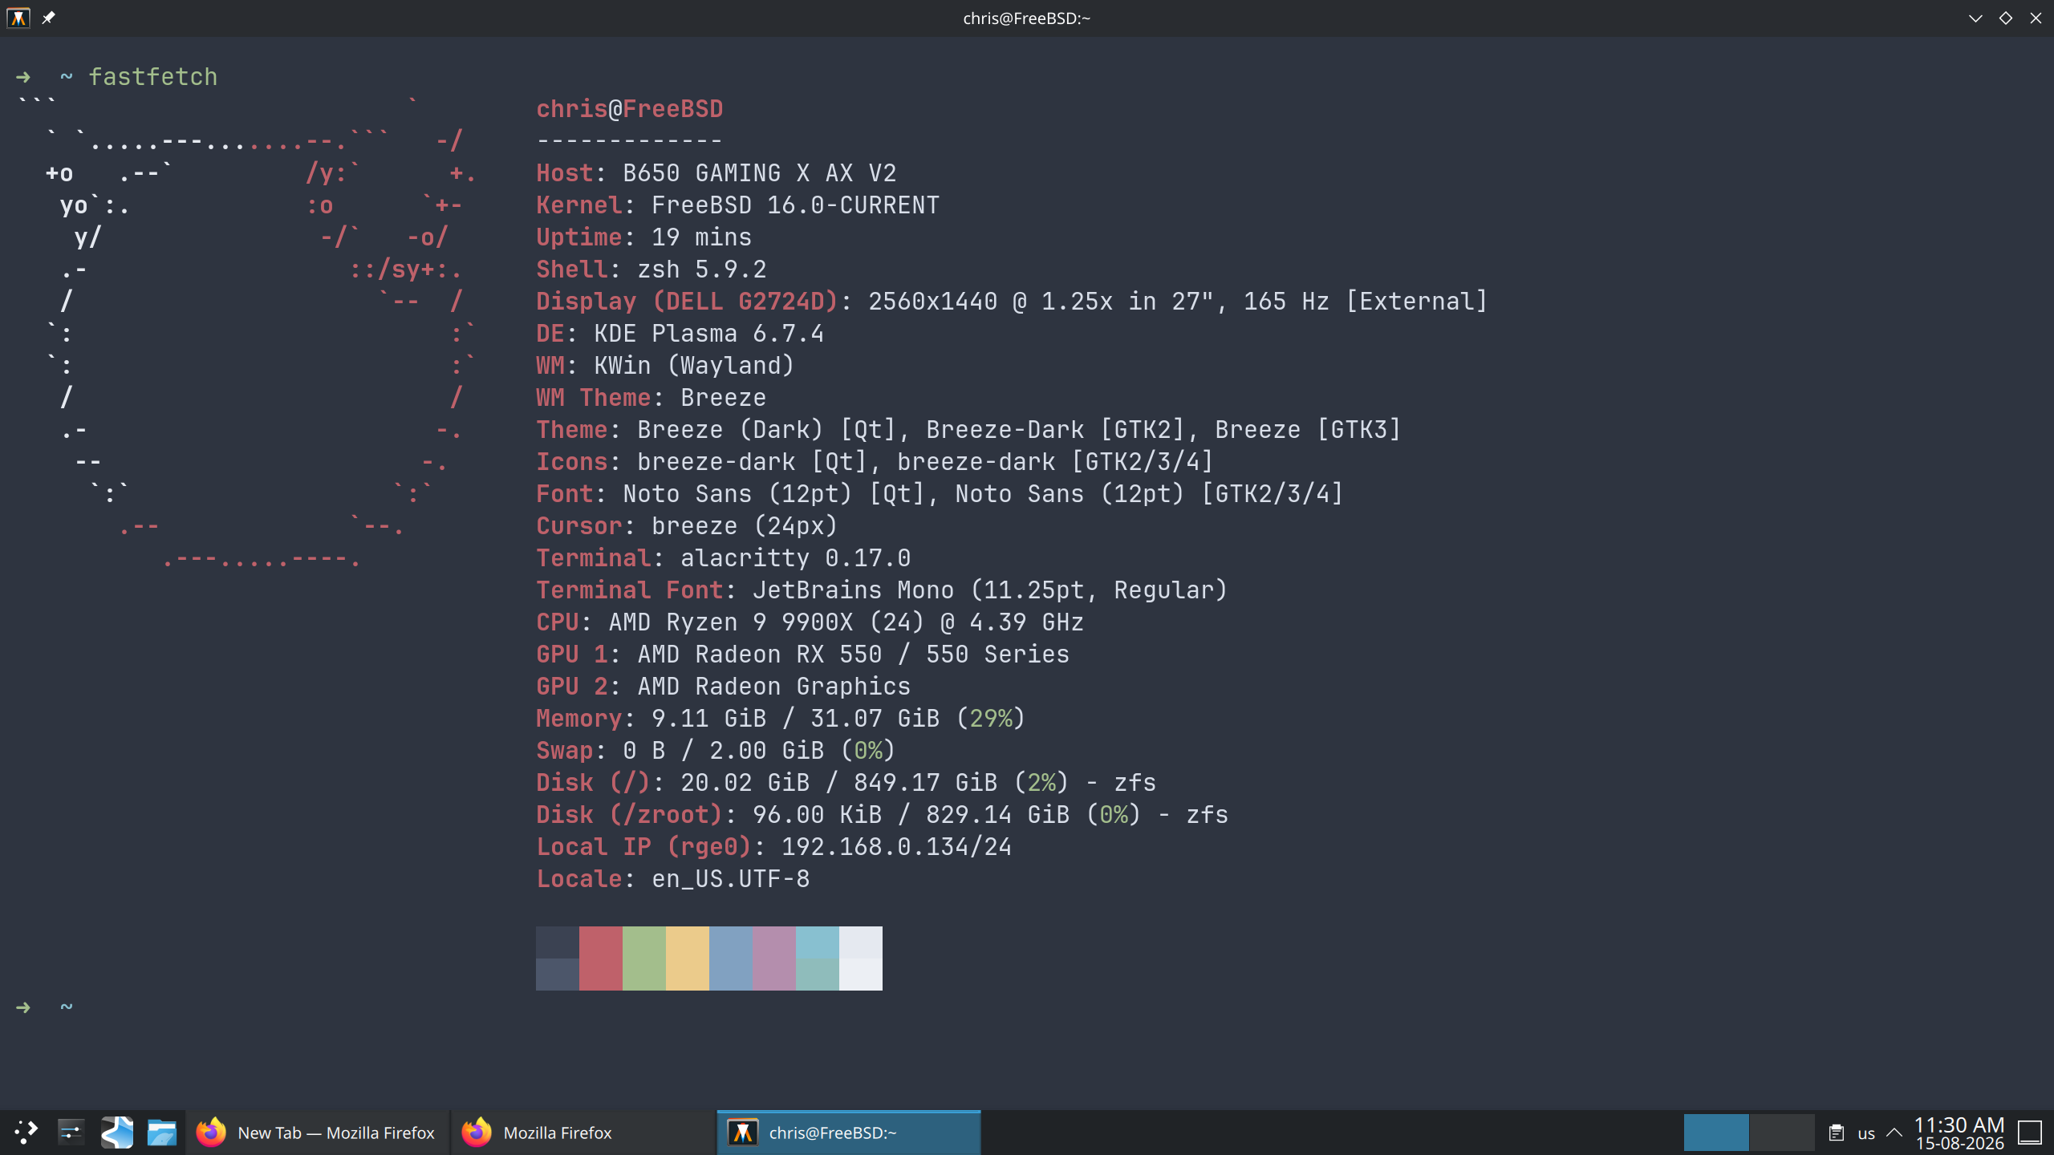Viewport: 2054px width, 1155px height.
Task: Click the Memory 9.11 GiB line
Action: (x=781, y=719)
